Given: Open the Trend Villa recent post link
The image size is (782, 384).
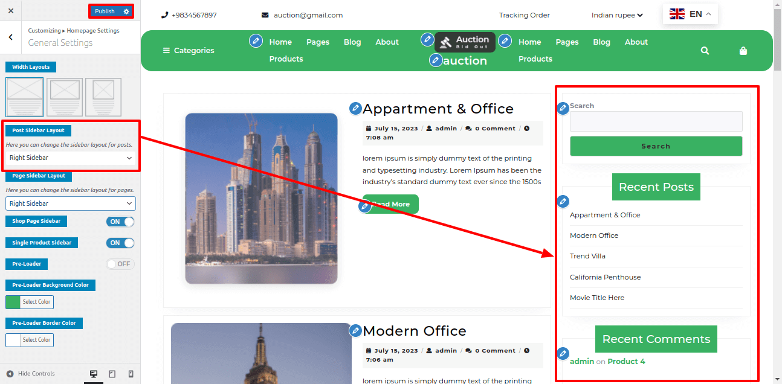Looking at the screenshot, I should click(587, 256).
